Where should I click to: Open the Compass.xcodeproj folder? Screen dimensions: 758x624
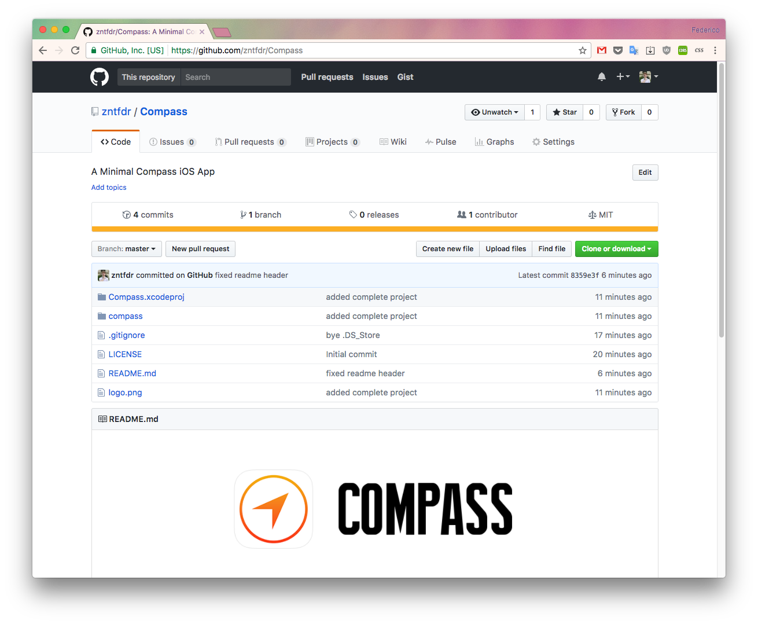point(146,297)
